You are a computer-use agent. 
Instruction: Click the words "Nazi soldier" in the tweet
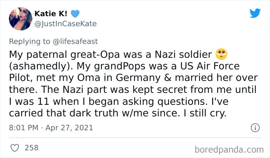coord(181,53)
